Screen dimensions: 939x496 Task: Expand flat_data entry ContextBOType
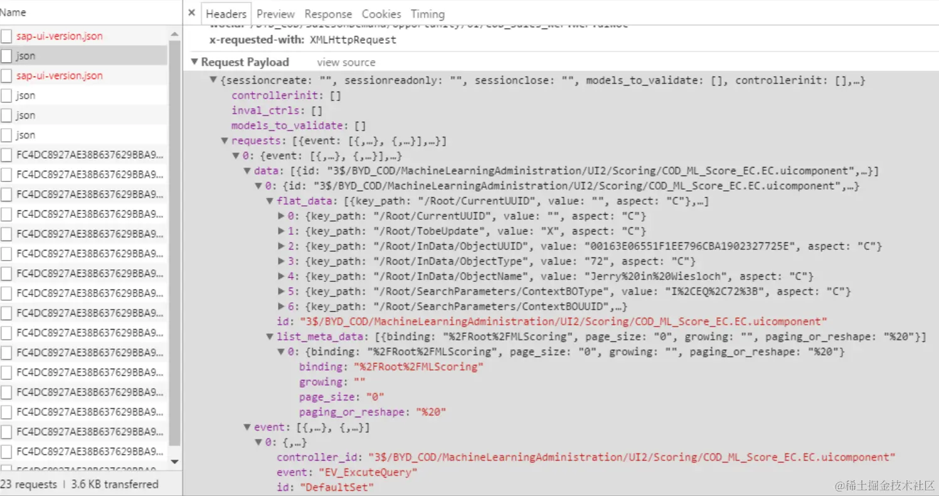(282, 291)
